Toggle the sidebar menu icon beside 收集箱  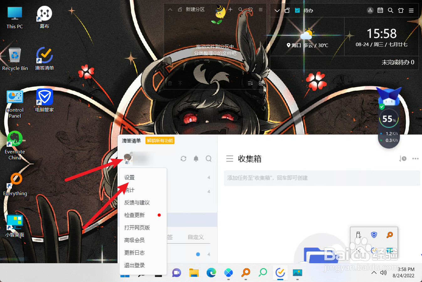[x=230, y=159]
